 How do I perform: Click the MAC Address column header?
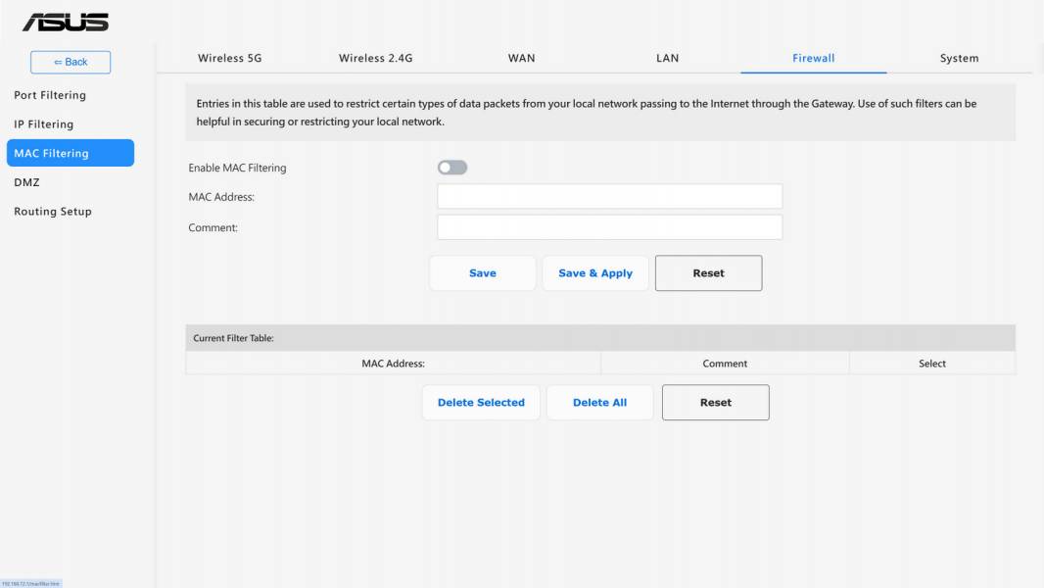pyautogui.click(x=393, y=364)
